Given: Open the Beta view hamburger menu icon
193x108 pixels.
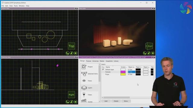Looking at the screenshot, I should (153, 53).
